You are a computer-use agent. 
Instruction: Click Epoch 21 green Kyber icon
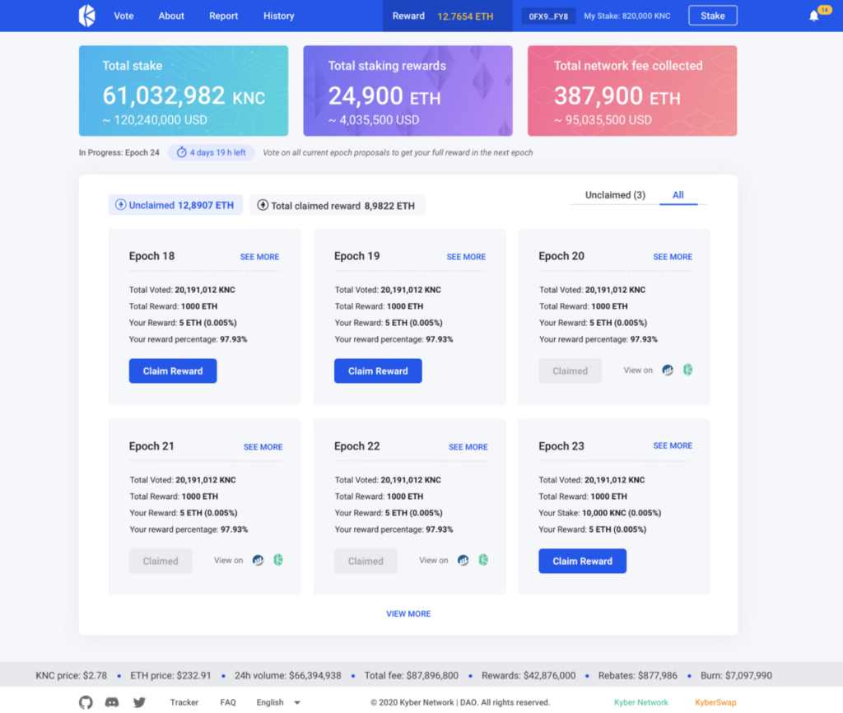278,561
